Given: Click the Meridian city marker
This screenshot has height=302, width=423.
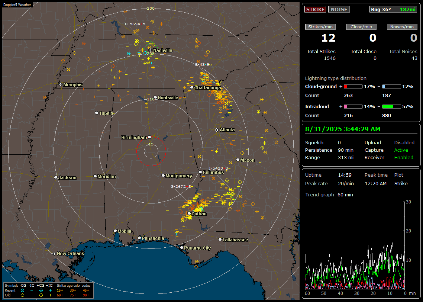Looking at the screenshot, I should pyautogui.click(x=95, y=176).
